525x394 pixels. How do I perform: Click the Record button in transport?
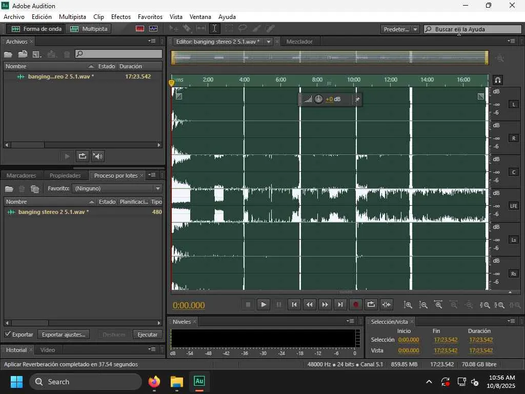click(x=355, y=305)
